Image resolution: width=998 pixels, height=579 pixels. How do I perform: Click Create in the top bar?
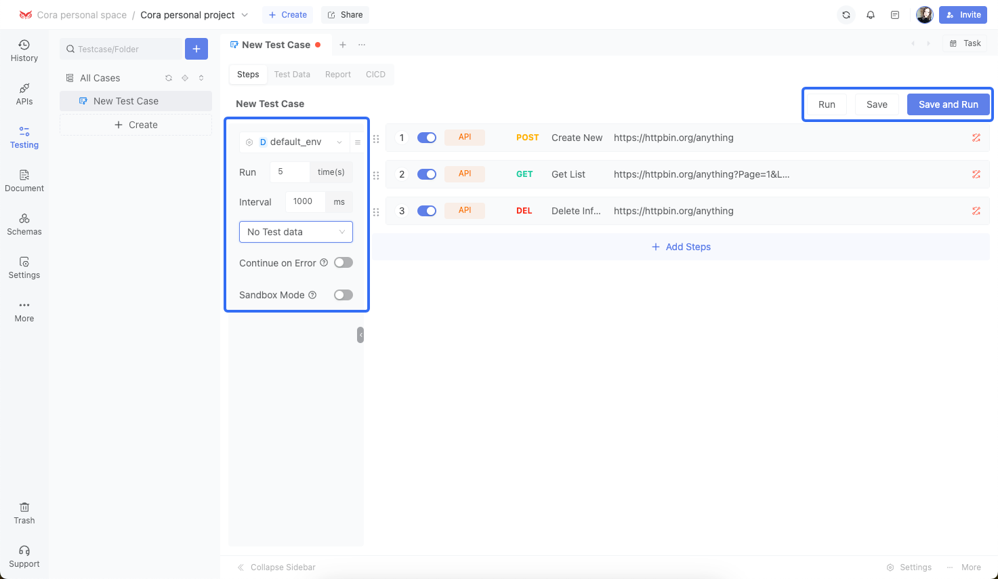tap(288, 15)
